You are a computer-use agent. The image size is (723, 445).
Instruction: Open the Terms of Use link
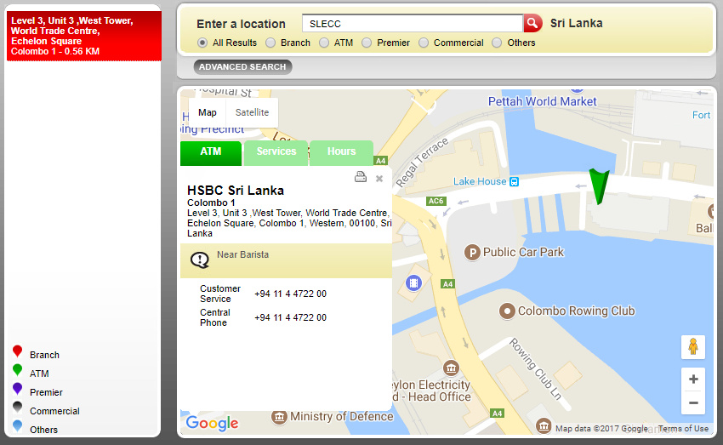tap(683, 428)
